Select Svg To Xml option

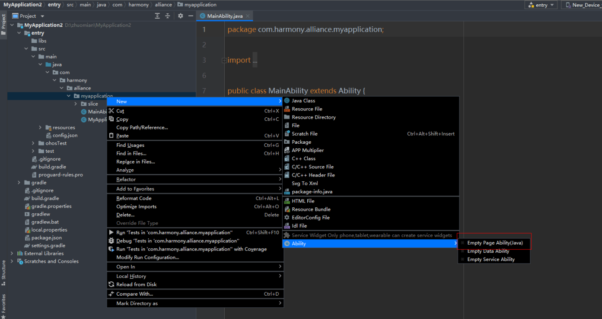point(371,183)
